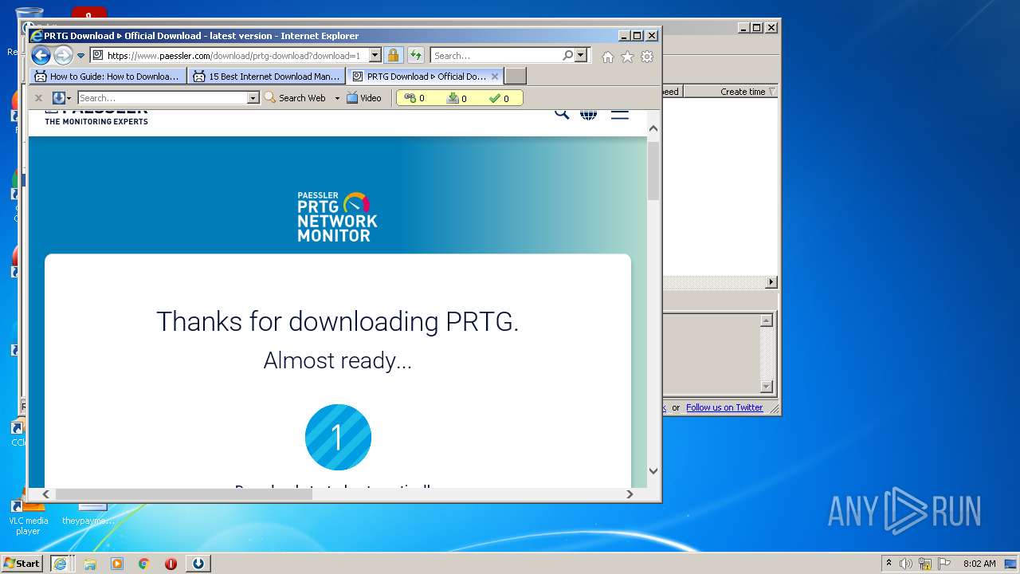Viewport: 1020px width, 574px height.
Task: Click the IE horizontal scrollbar thumb
Action: click(x=183, y=494)
